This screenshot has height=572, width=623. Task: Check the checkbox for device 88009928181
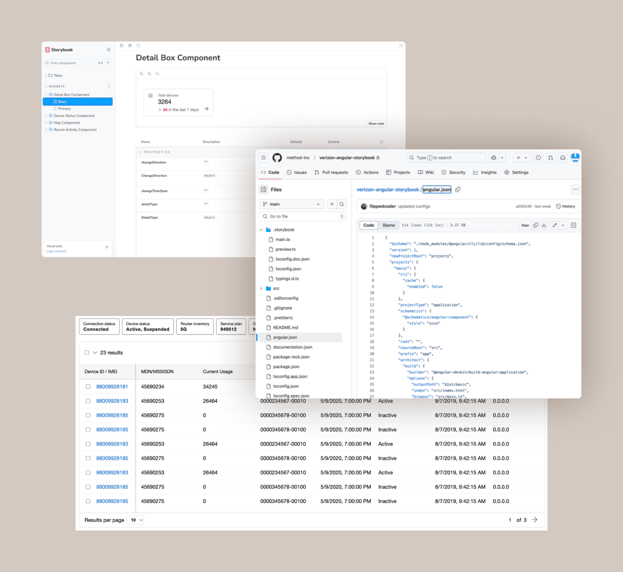88,386
